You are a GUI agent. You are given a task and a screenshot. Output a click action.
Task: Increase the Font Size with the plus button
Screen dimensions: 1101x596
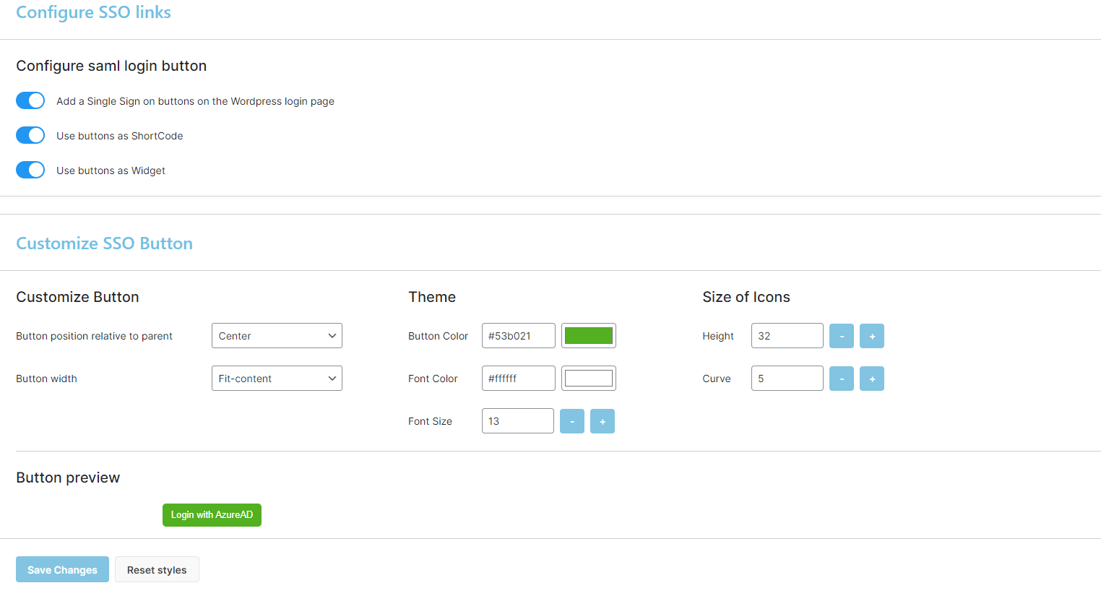[603, 420]
